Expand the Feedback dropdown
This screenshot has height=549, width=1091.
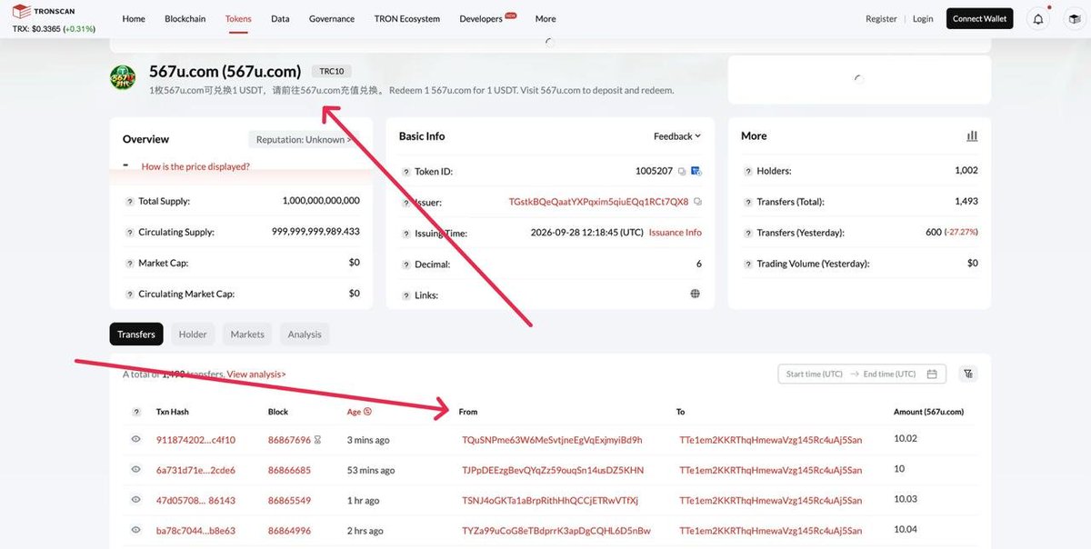[677, 136]
